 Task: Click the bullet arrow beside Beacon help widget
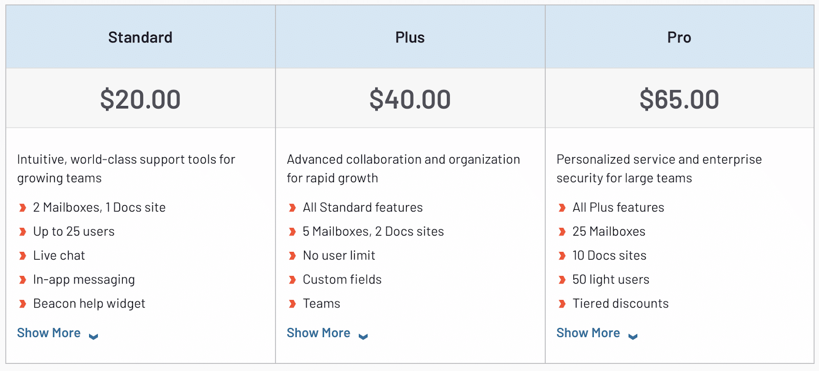23,303
